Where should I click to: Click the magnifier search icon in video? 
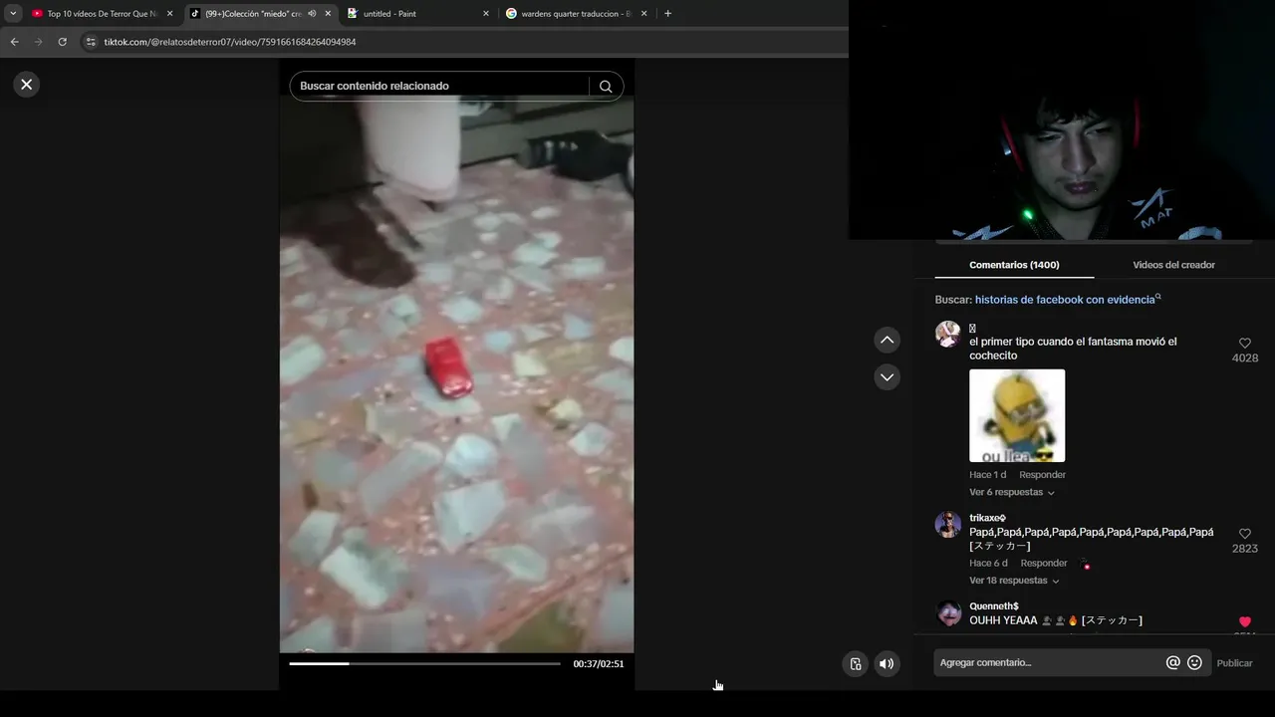point(606,87)
